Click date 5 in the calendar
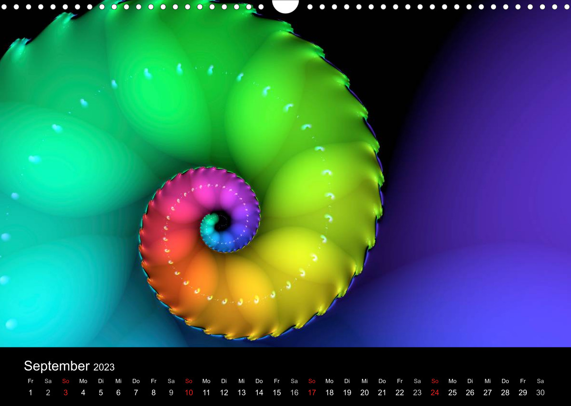 [x=101, y=393]
